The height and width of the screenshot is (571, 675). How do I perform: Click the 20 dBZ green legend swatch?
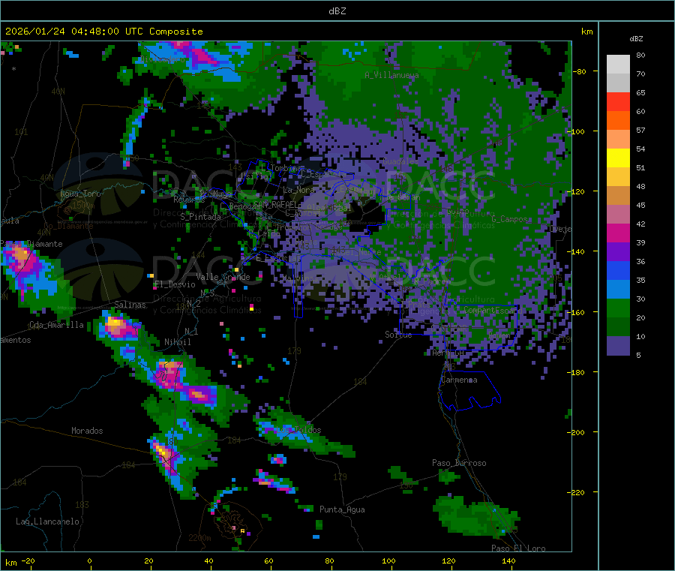(618, 308)
